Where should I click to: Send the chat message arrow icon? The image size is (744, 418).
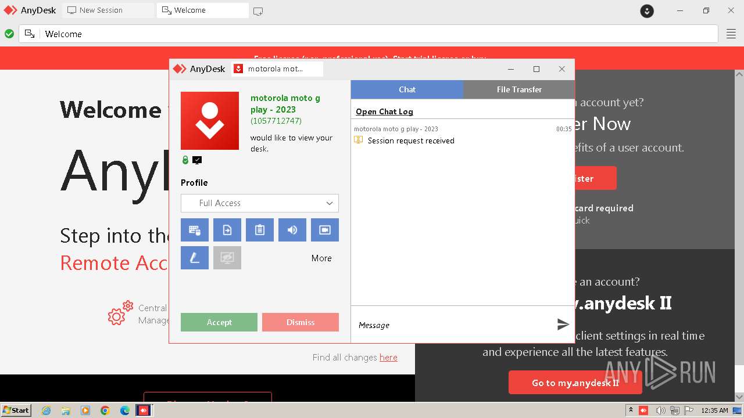(563, 325)
